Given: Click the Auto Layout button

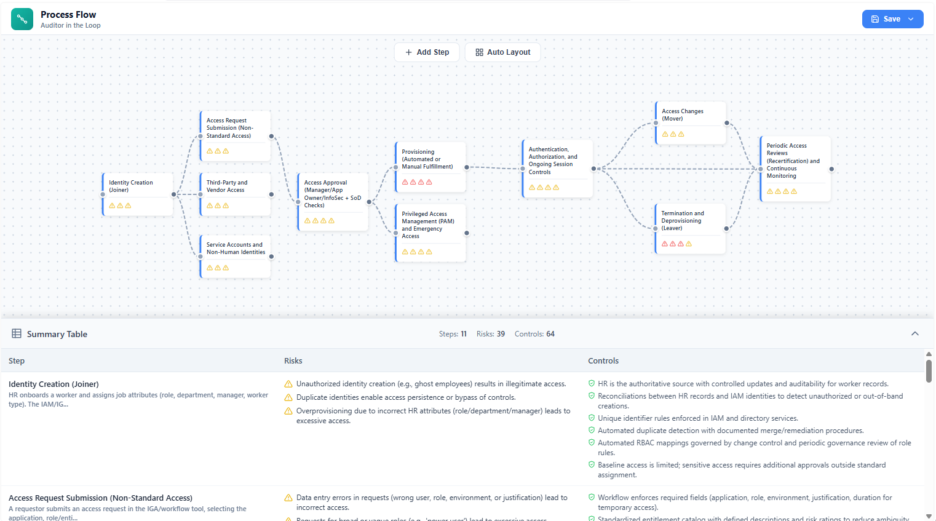Looking at the screenshot, I should pyautogui.click(x=502, y=52).
